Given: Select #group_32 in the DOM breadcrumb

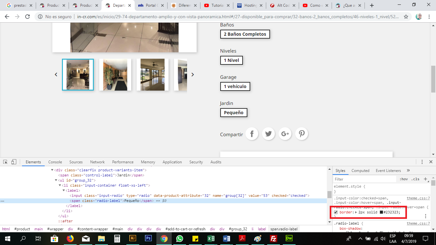Looking at the screenshot, I should (x=238, y=229).
